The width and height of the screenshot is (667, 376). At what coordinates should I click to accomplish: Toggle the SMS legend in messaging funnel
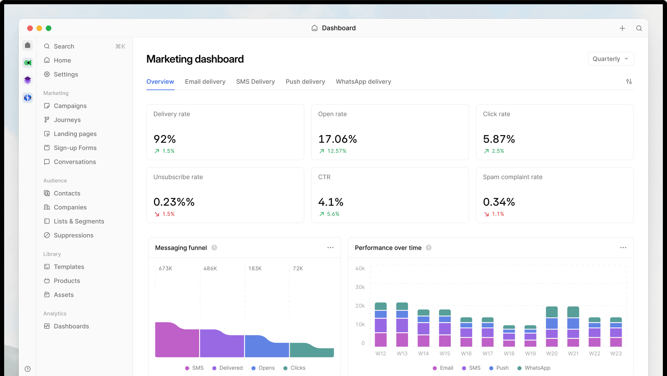[194, 368]
